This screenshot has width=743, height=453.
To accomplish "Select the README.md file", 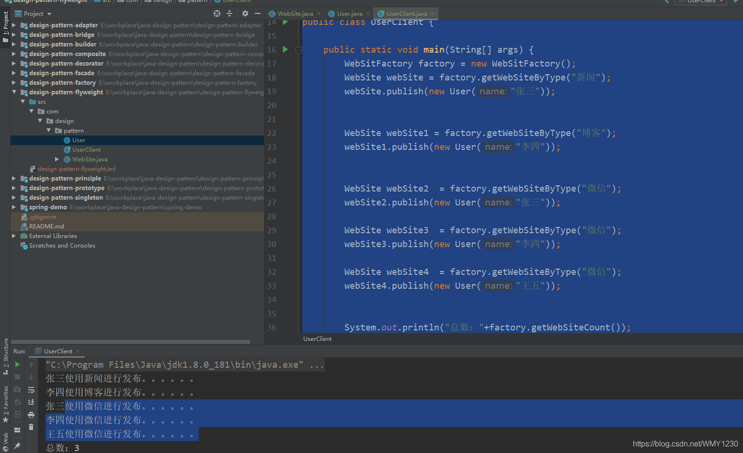I will click(46, 226).
